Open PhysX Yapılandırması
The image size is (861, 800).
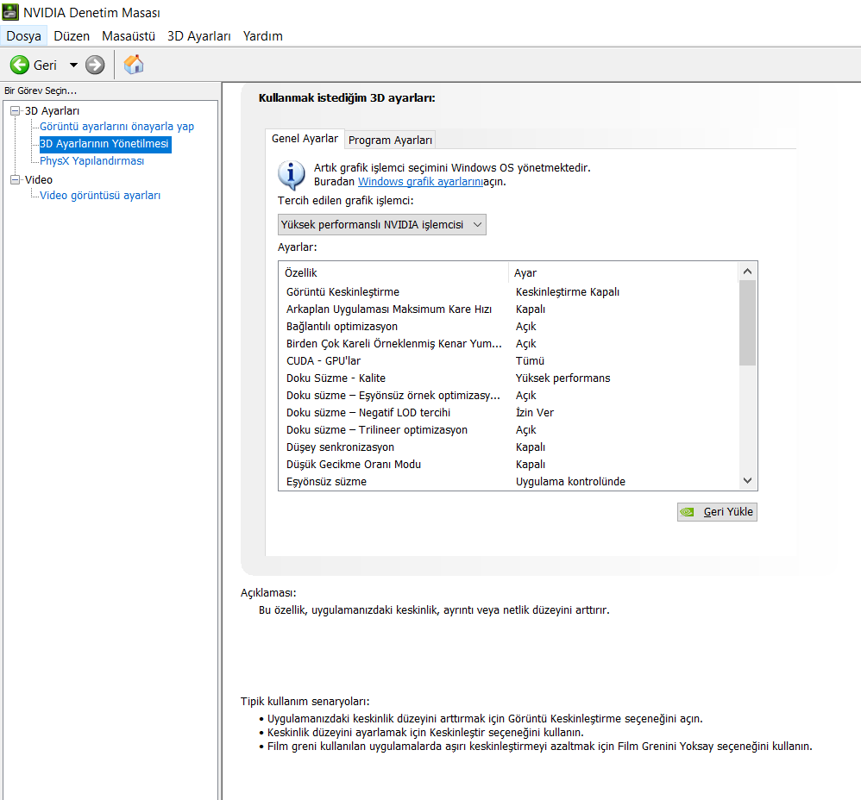[x=91, y=160]
